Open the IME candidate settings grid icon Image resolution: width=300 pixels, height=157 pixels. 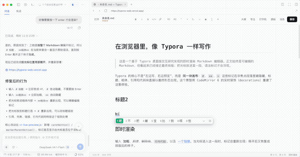(210, 121)
